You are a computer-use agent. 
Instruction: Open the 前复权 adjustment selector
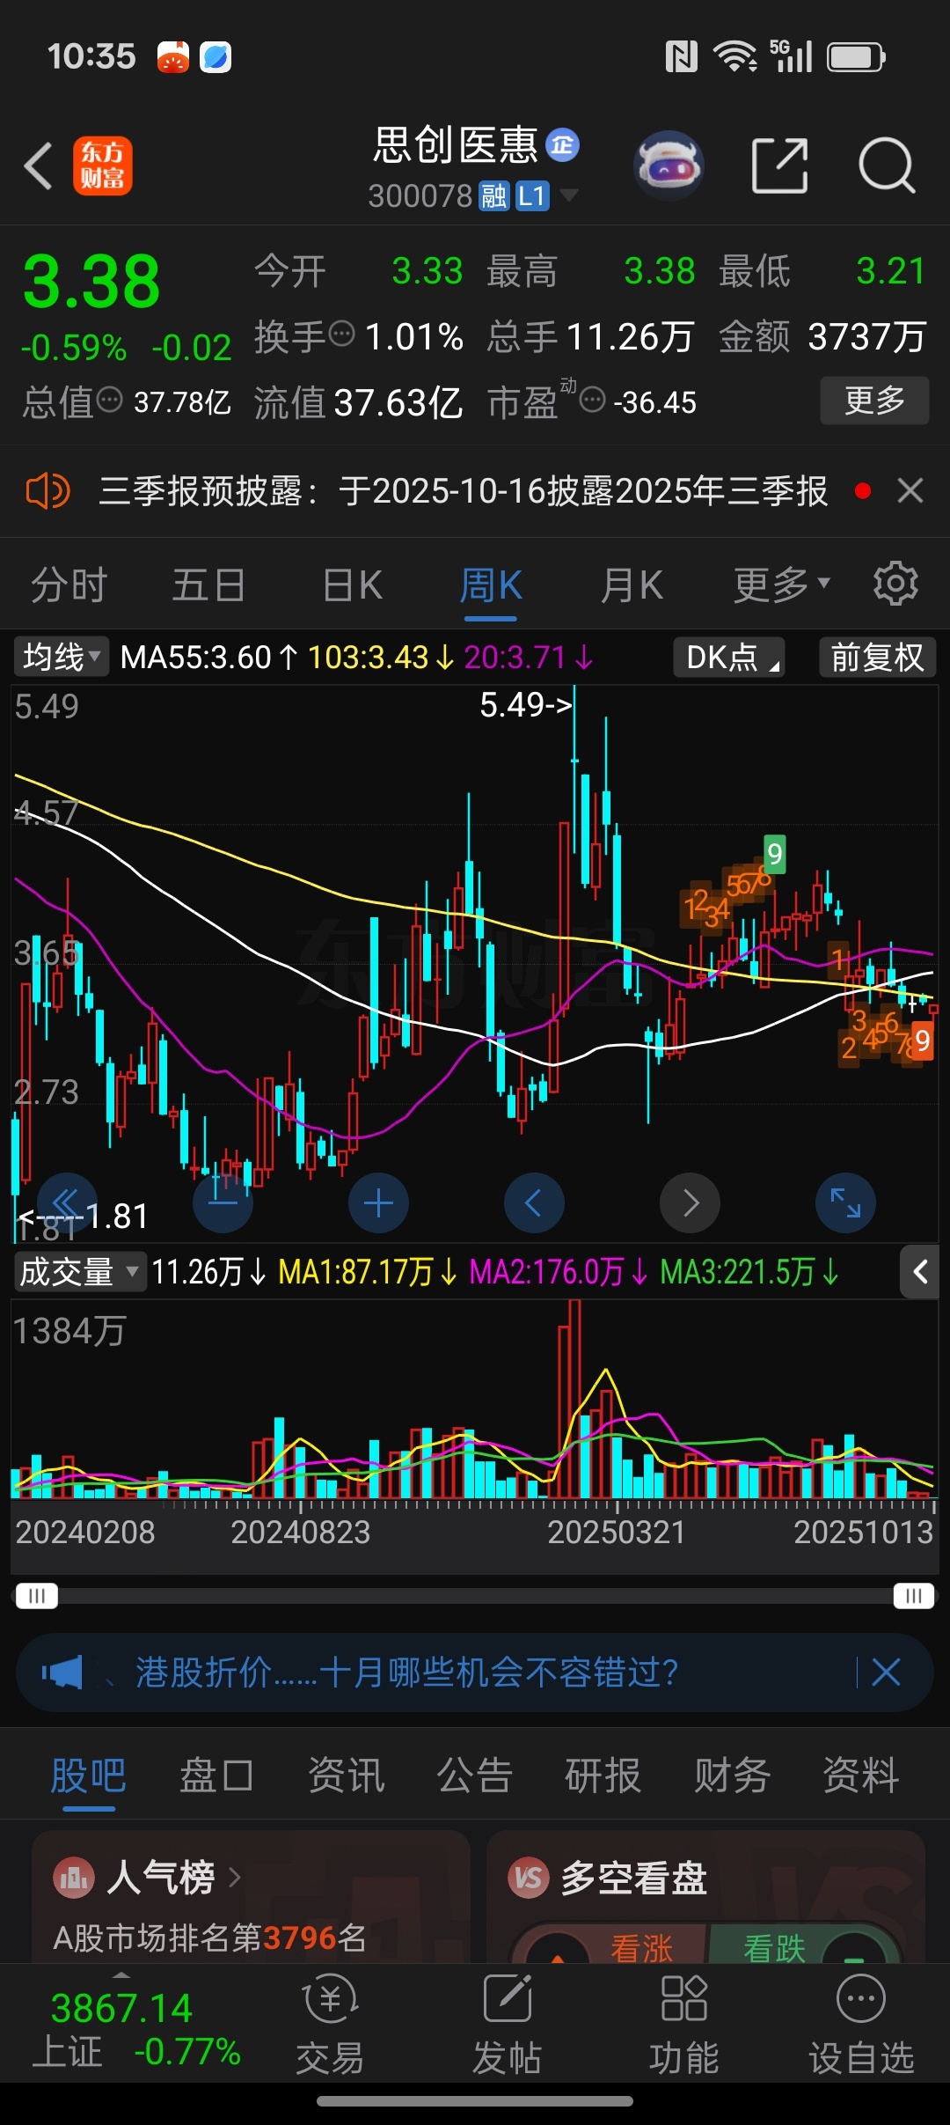coord(878,658)
